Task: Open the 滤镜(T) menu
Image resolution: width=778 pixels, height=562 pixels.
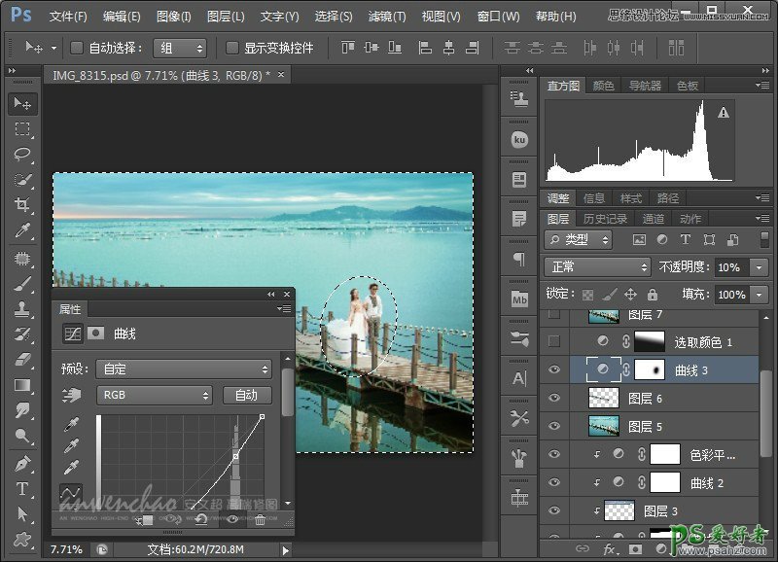Action: pos(387,17)
